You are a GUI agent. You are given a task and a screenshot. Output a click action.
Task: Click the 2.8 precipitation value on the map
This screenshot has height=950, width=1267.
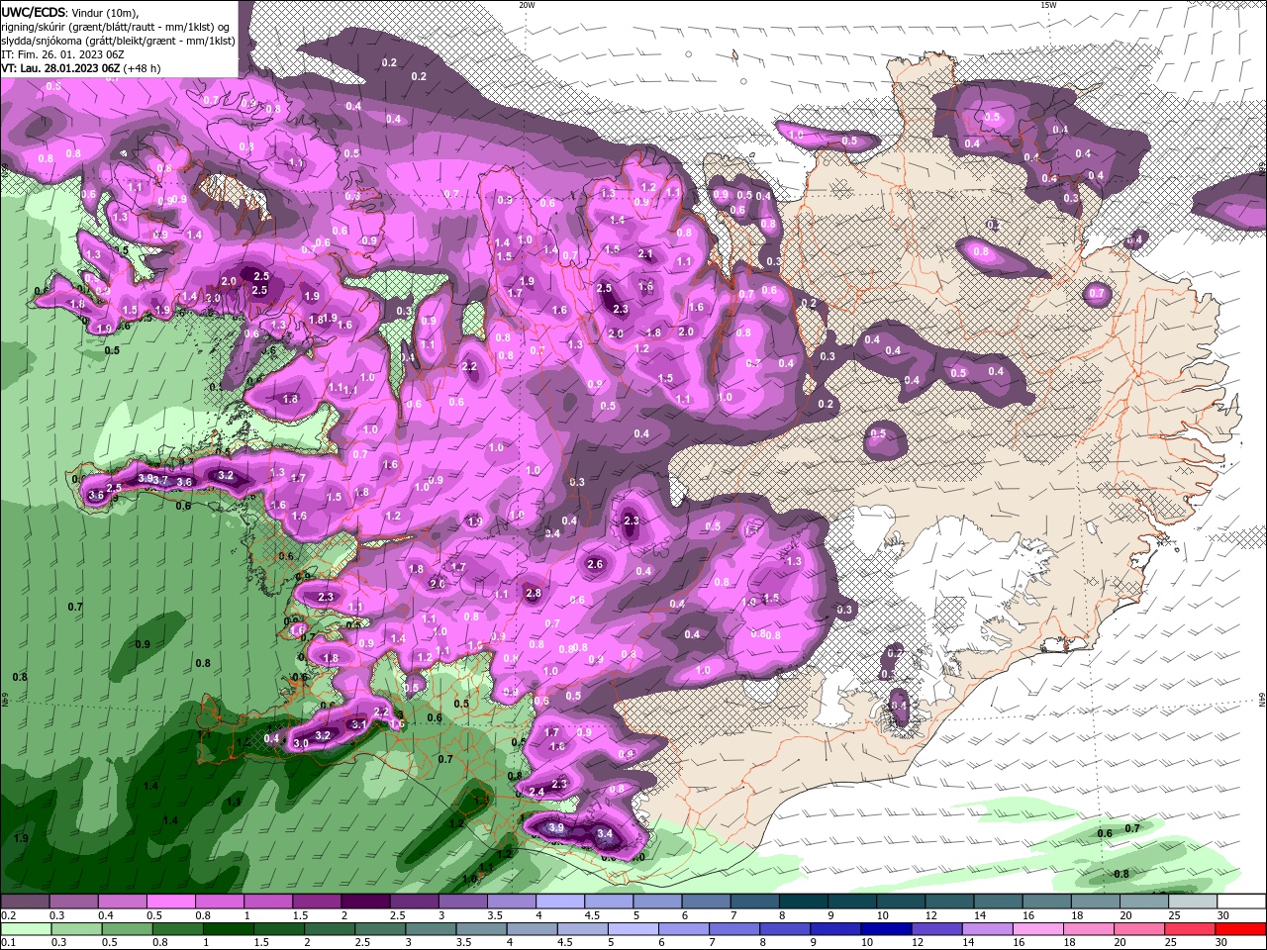click(534, 593)
